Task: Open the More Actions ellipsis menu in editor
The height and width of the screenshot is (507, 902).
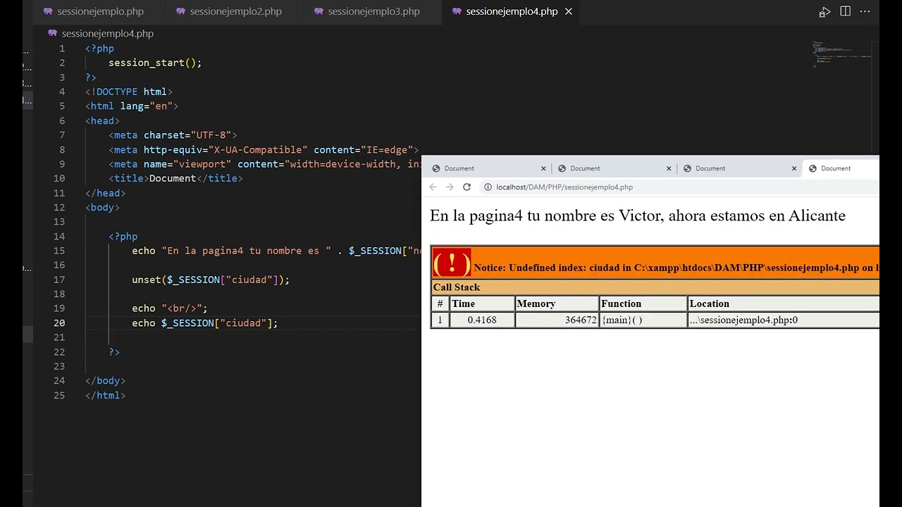Action: point(865,11)
